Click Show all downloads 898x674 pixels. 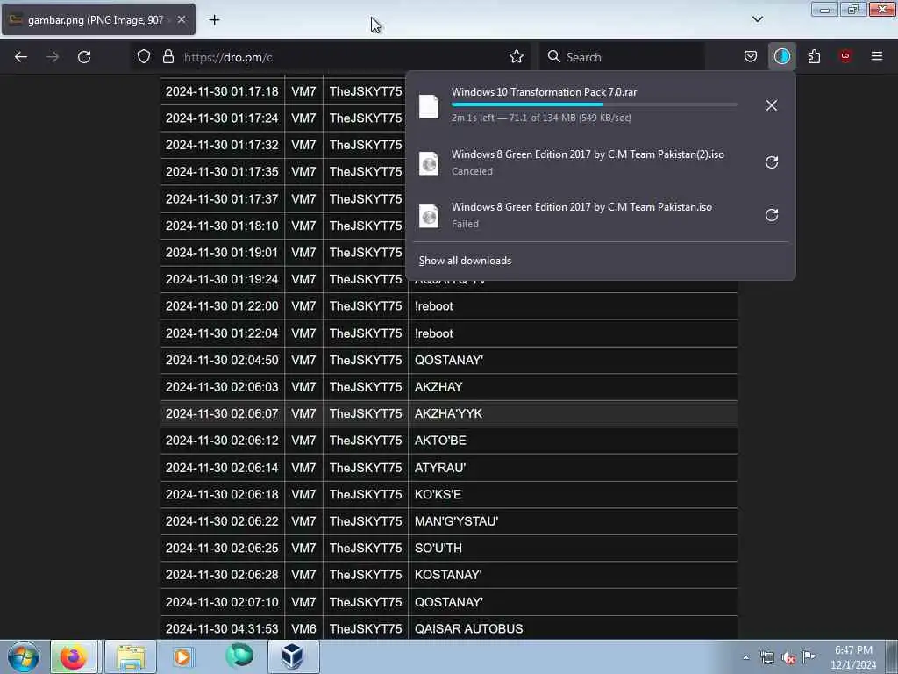pos(465,261)
